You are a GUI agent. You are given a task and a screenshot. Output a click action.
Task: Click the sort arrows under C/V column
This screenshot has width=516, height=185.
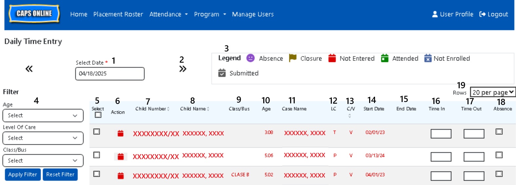coord(349,116)
